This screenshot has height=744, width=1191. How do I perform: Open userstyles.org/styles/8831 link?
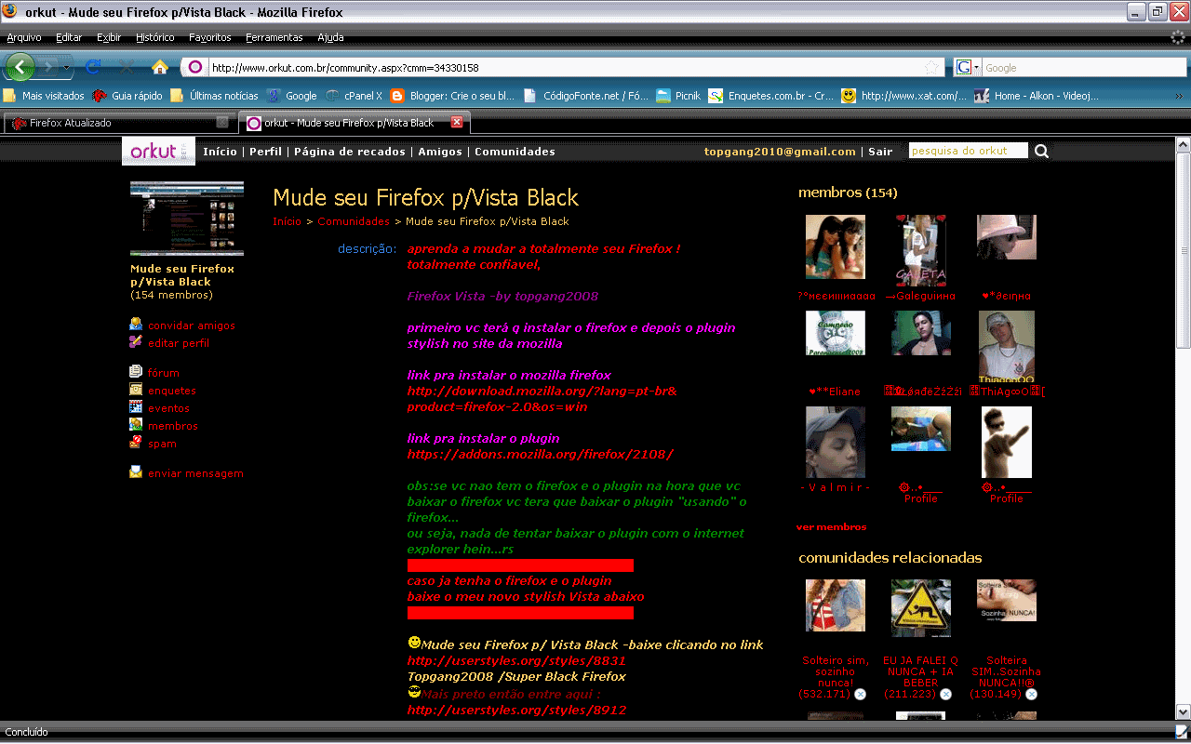tap(516, 660)
